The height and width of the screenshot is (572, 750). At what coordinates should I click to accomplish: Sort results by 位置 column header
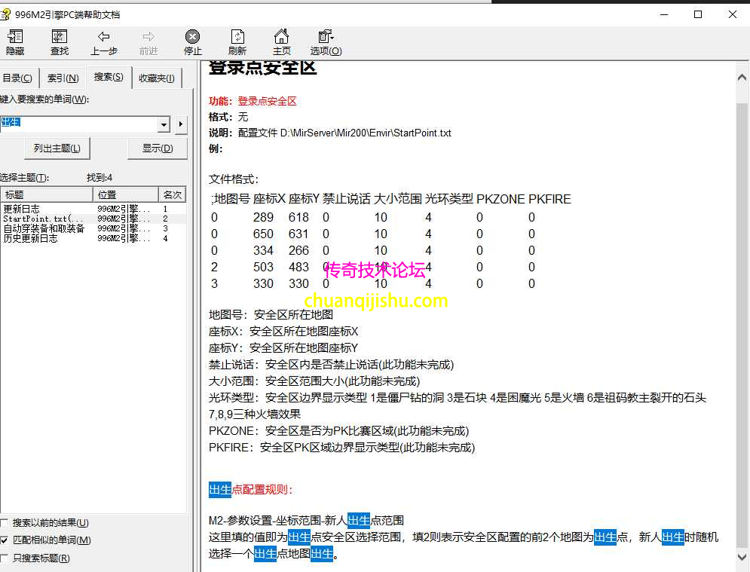tap(126, 195)
